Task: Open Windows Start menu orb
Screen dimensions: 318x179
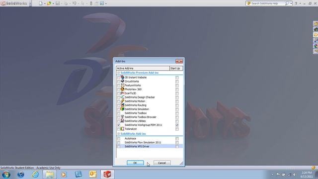Action: pyautogui.click(x=6, y=175)
